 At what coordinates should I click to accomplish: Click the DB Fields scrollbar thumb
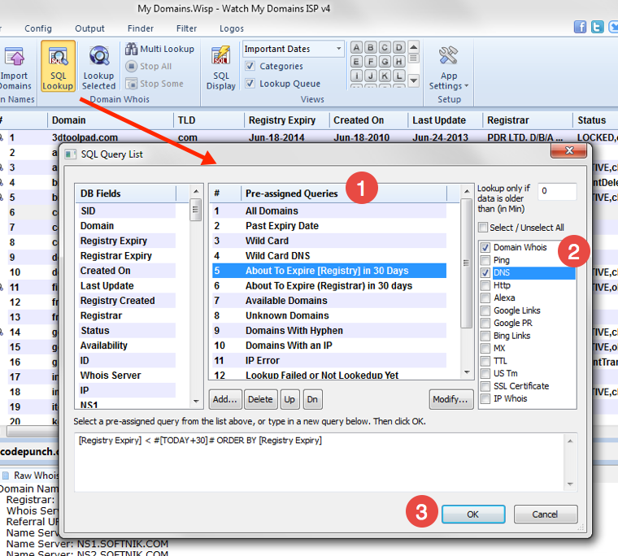[196, 210]
